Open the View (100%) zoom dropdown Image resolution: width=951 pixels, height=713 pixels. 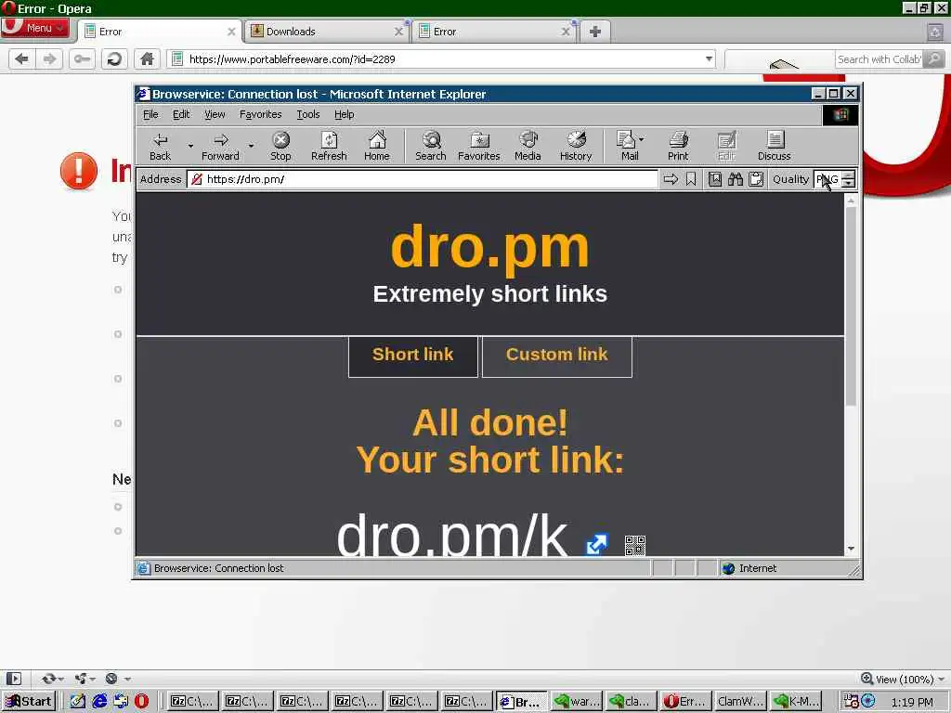903,679
